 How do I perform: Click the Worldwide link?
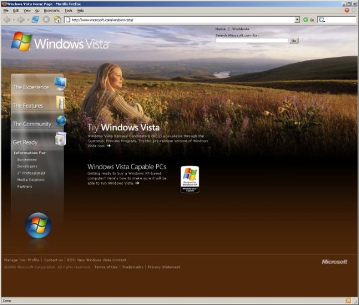pyautogui.click(x=241, y=29)
